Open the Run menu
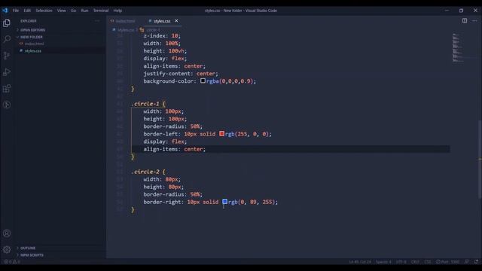482x271 pixels. click(84, 11)
